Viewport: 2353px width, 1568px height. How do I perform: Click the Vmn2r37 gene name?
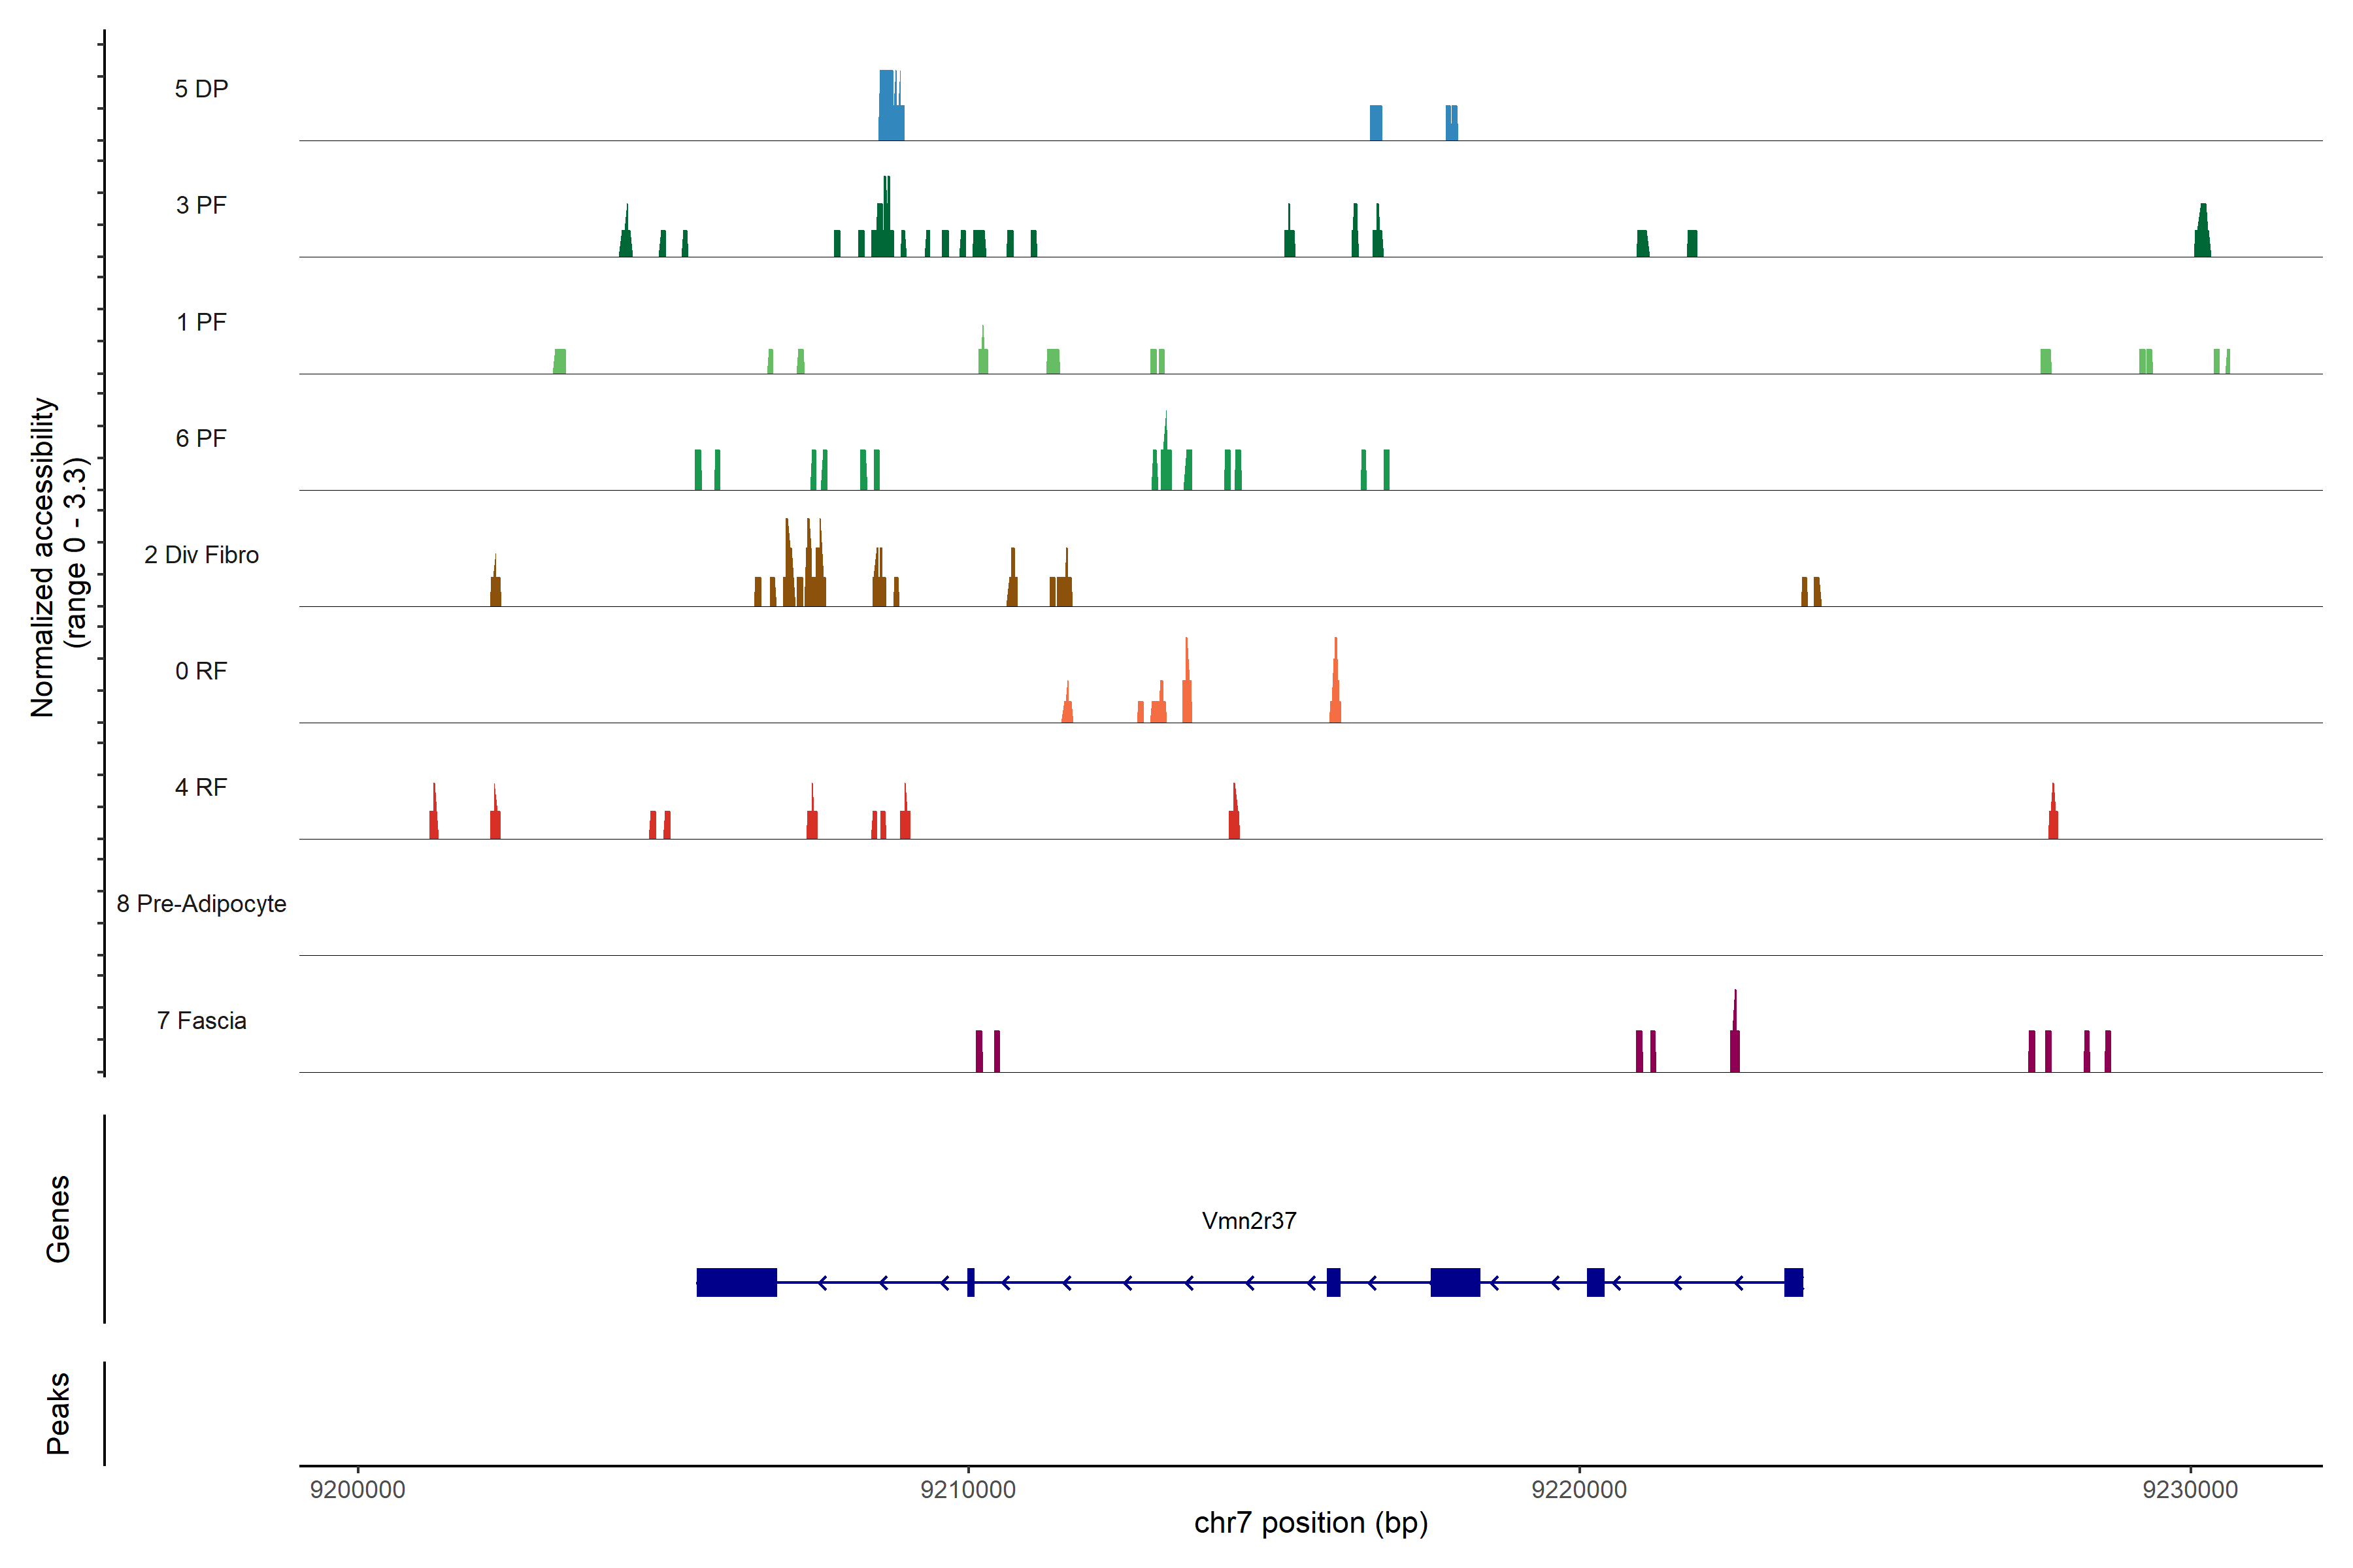(x=1248, y=1221)
